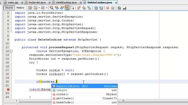
Task: Click the horizontal scrollbar left arrow
Action: 16,101
